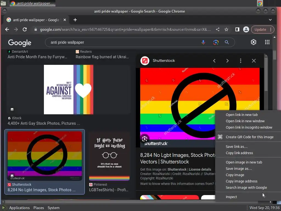Open Reuters Rainbow flag burned link

[x=102, y=57]
